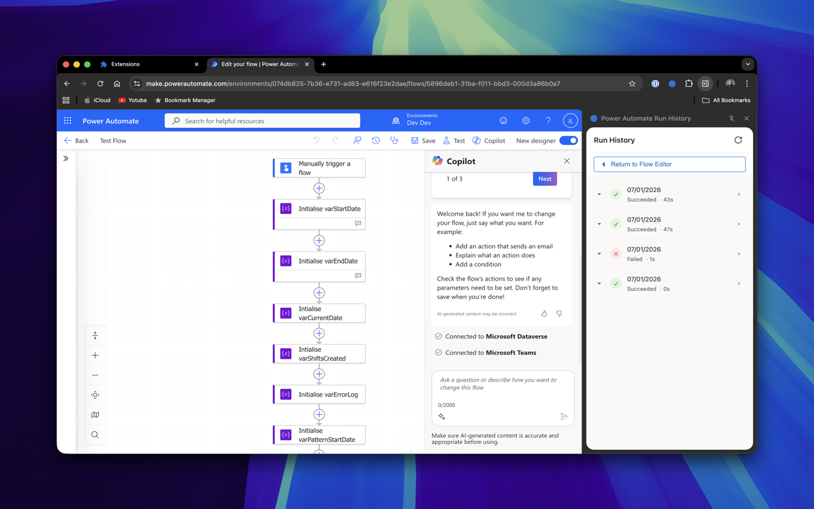This screenshot has height=509, width=814.
Task: Open the Copilot toolbar button
Action: tap(488, 141)
